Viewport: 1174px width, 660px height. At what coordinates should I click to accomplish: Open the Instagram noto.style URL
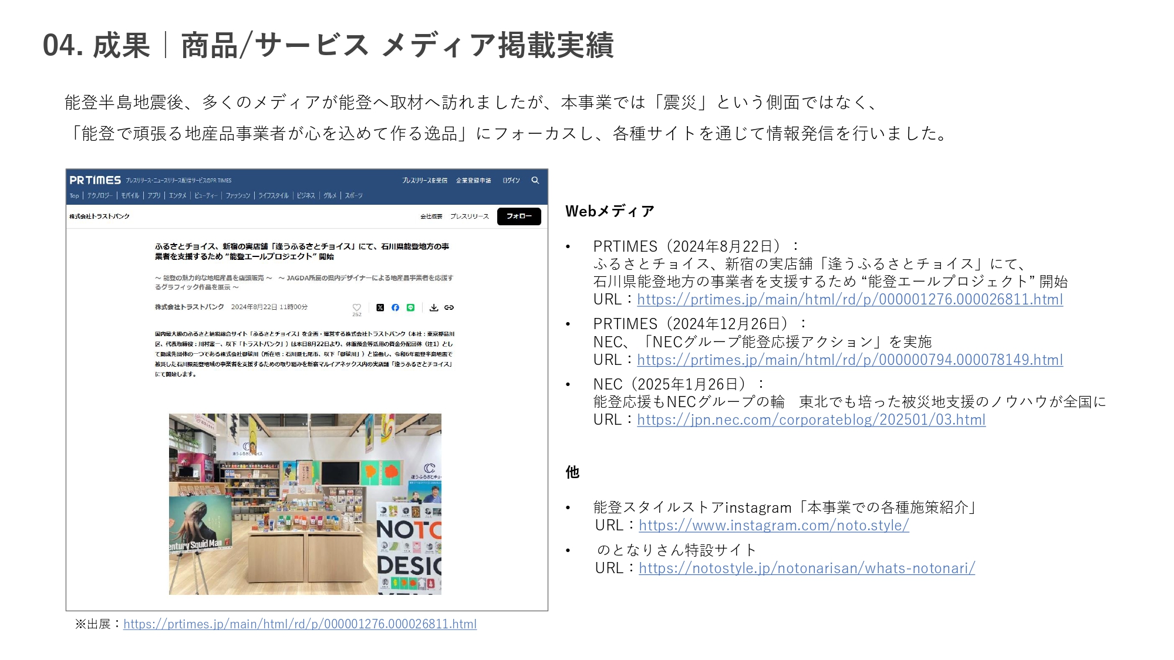[x=773, y=526]
